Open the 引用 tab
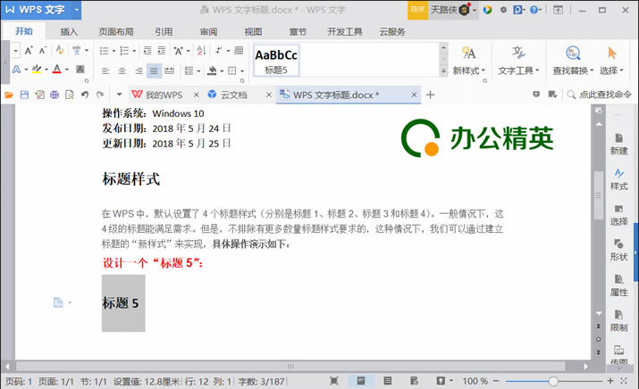This screenshot has width=639, height=389. [164, 31]
